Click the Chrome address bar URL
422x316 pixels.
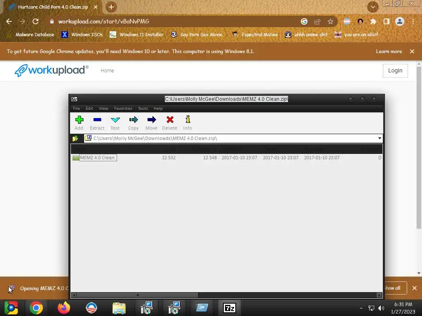click(104, 21)
